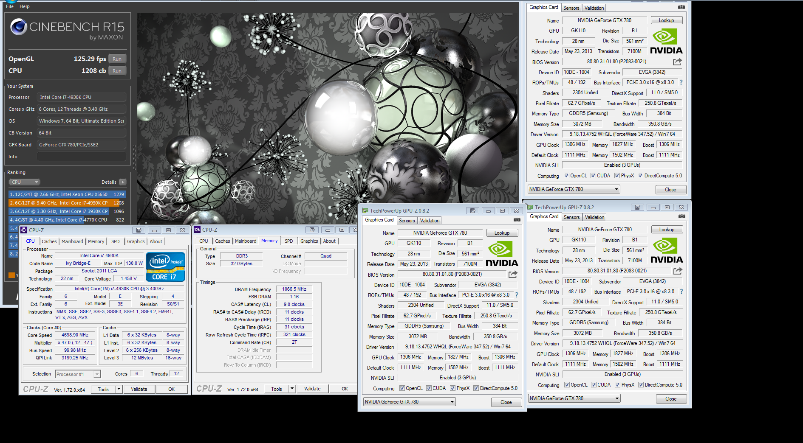
Task: Click BIOS export icon in bottom-right GPU-Z window
Action: click(x=678, y=271)
